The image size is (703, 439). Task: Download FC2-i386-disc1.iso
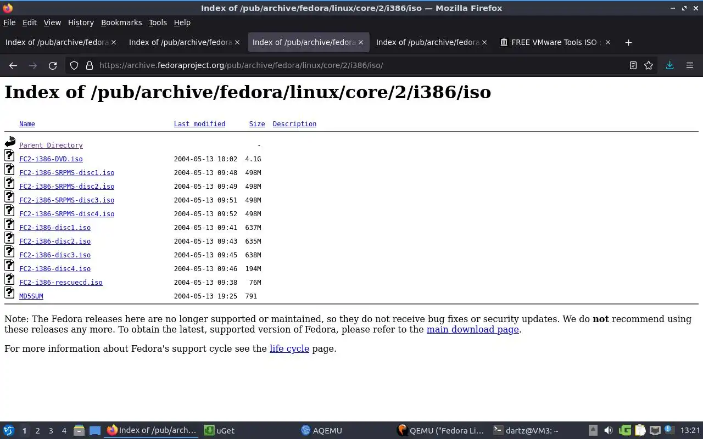click(55, 228)
